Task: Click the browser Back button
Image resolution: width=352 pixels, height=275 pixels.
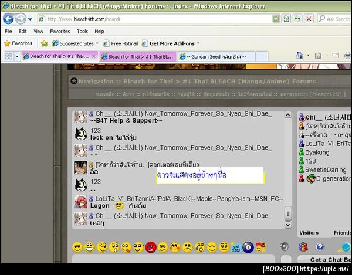Action: tap(8, 19)
